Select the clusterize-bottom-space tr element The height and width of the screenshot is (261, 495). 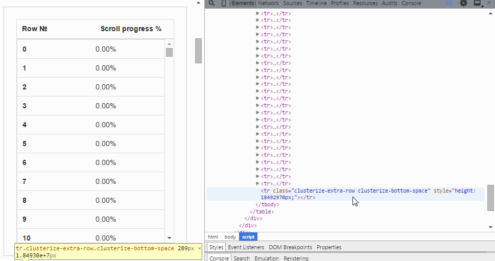[x=345, y=194]
